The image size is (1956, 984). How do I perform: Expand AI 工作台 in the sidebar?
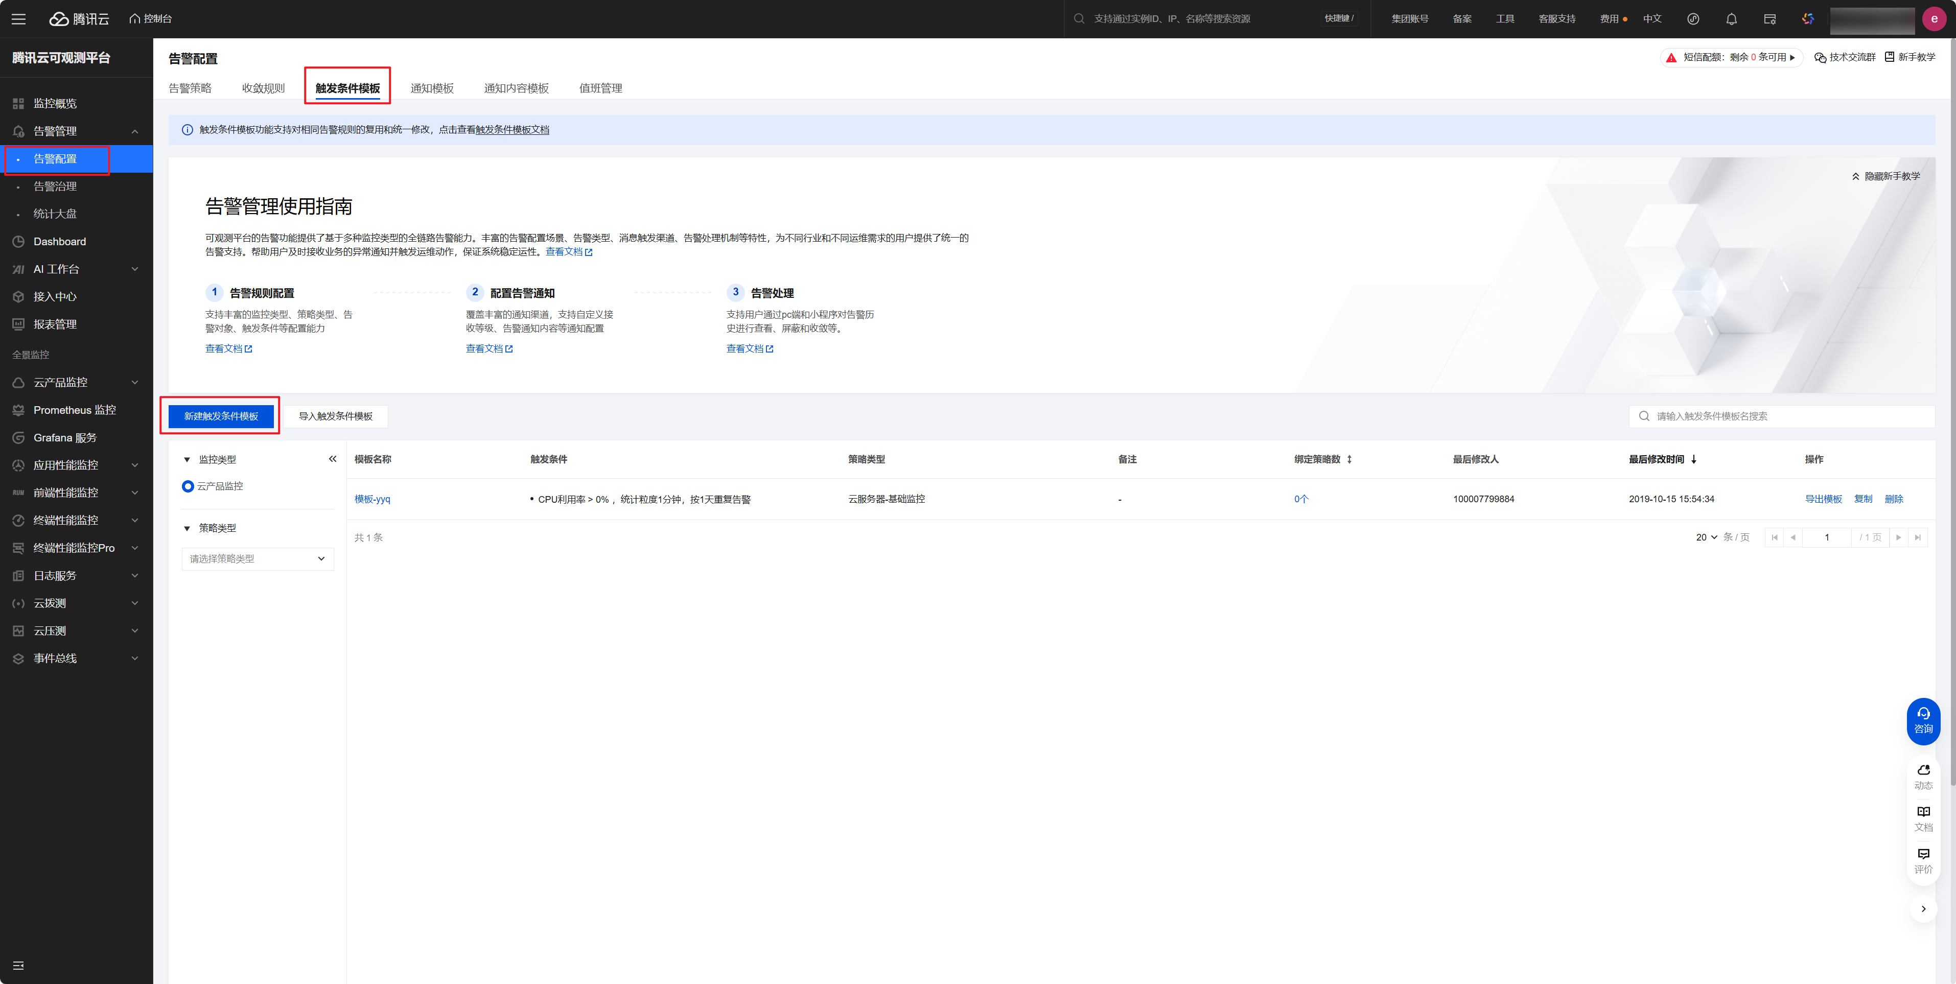(76, 269)
